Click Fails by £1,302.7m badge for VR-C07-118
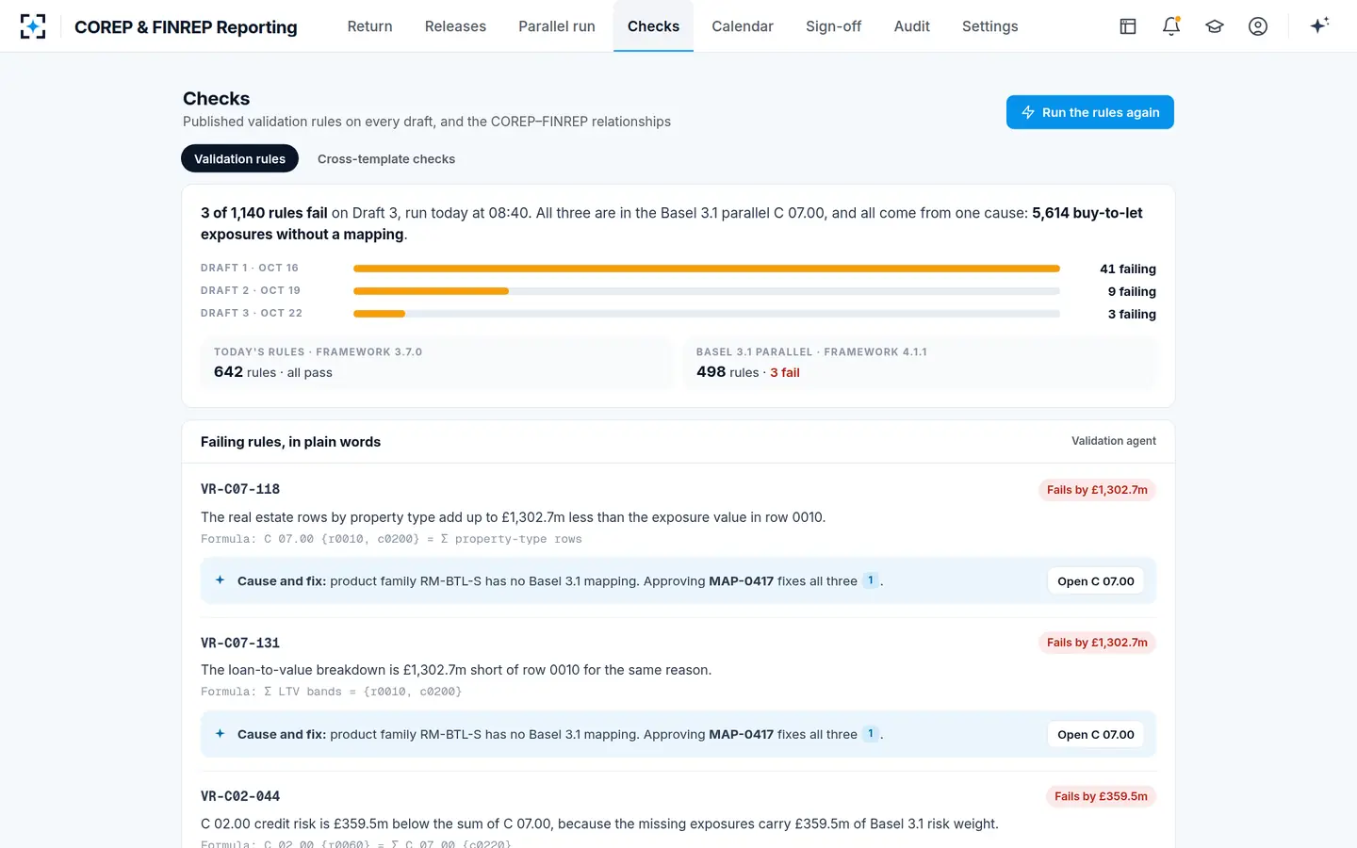1357x848 pixels. [x=1097, y=490]
